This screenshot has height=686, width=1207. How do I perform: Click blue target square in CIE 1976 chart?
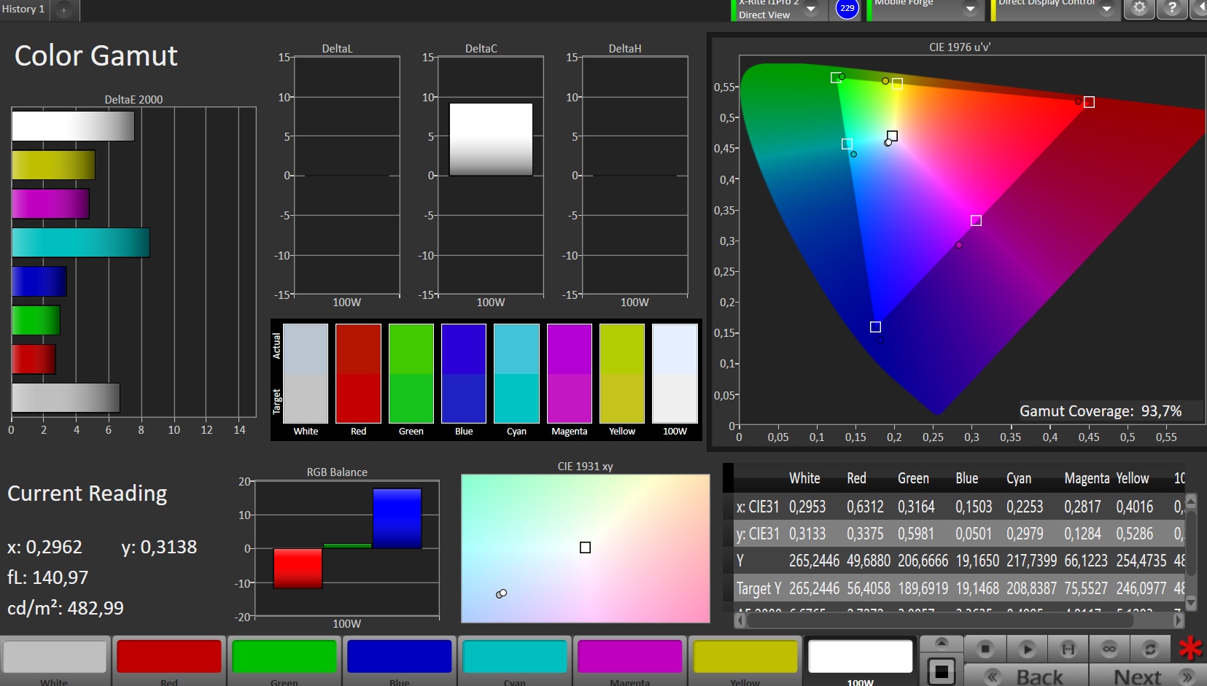point(875,327)
